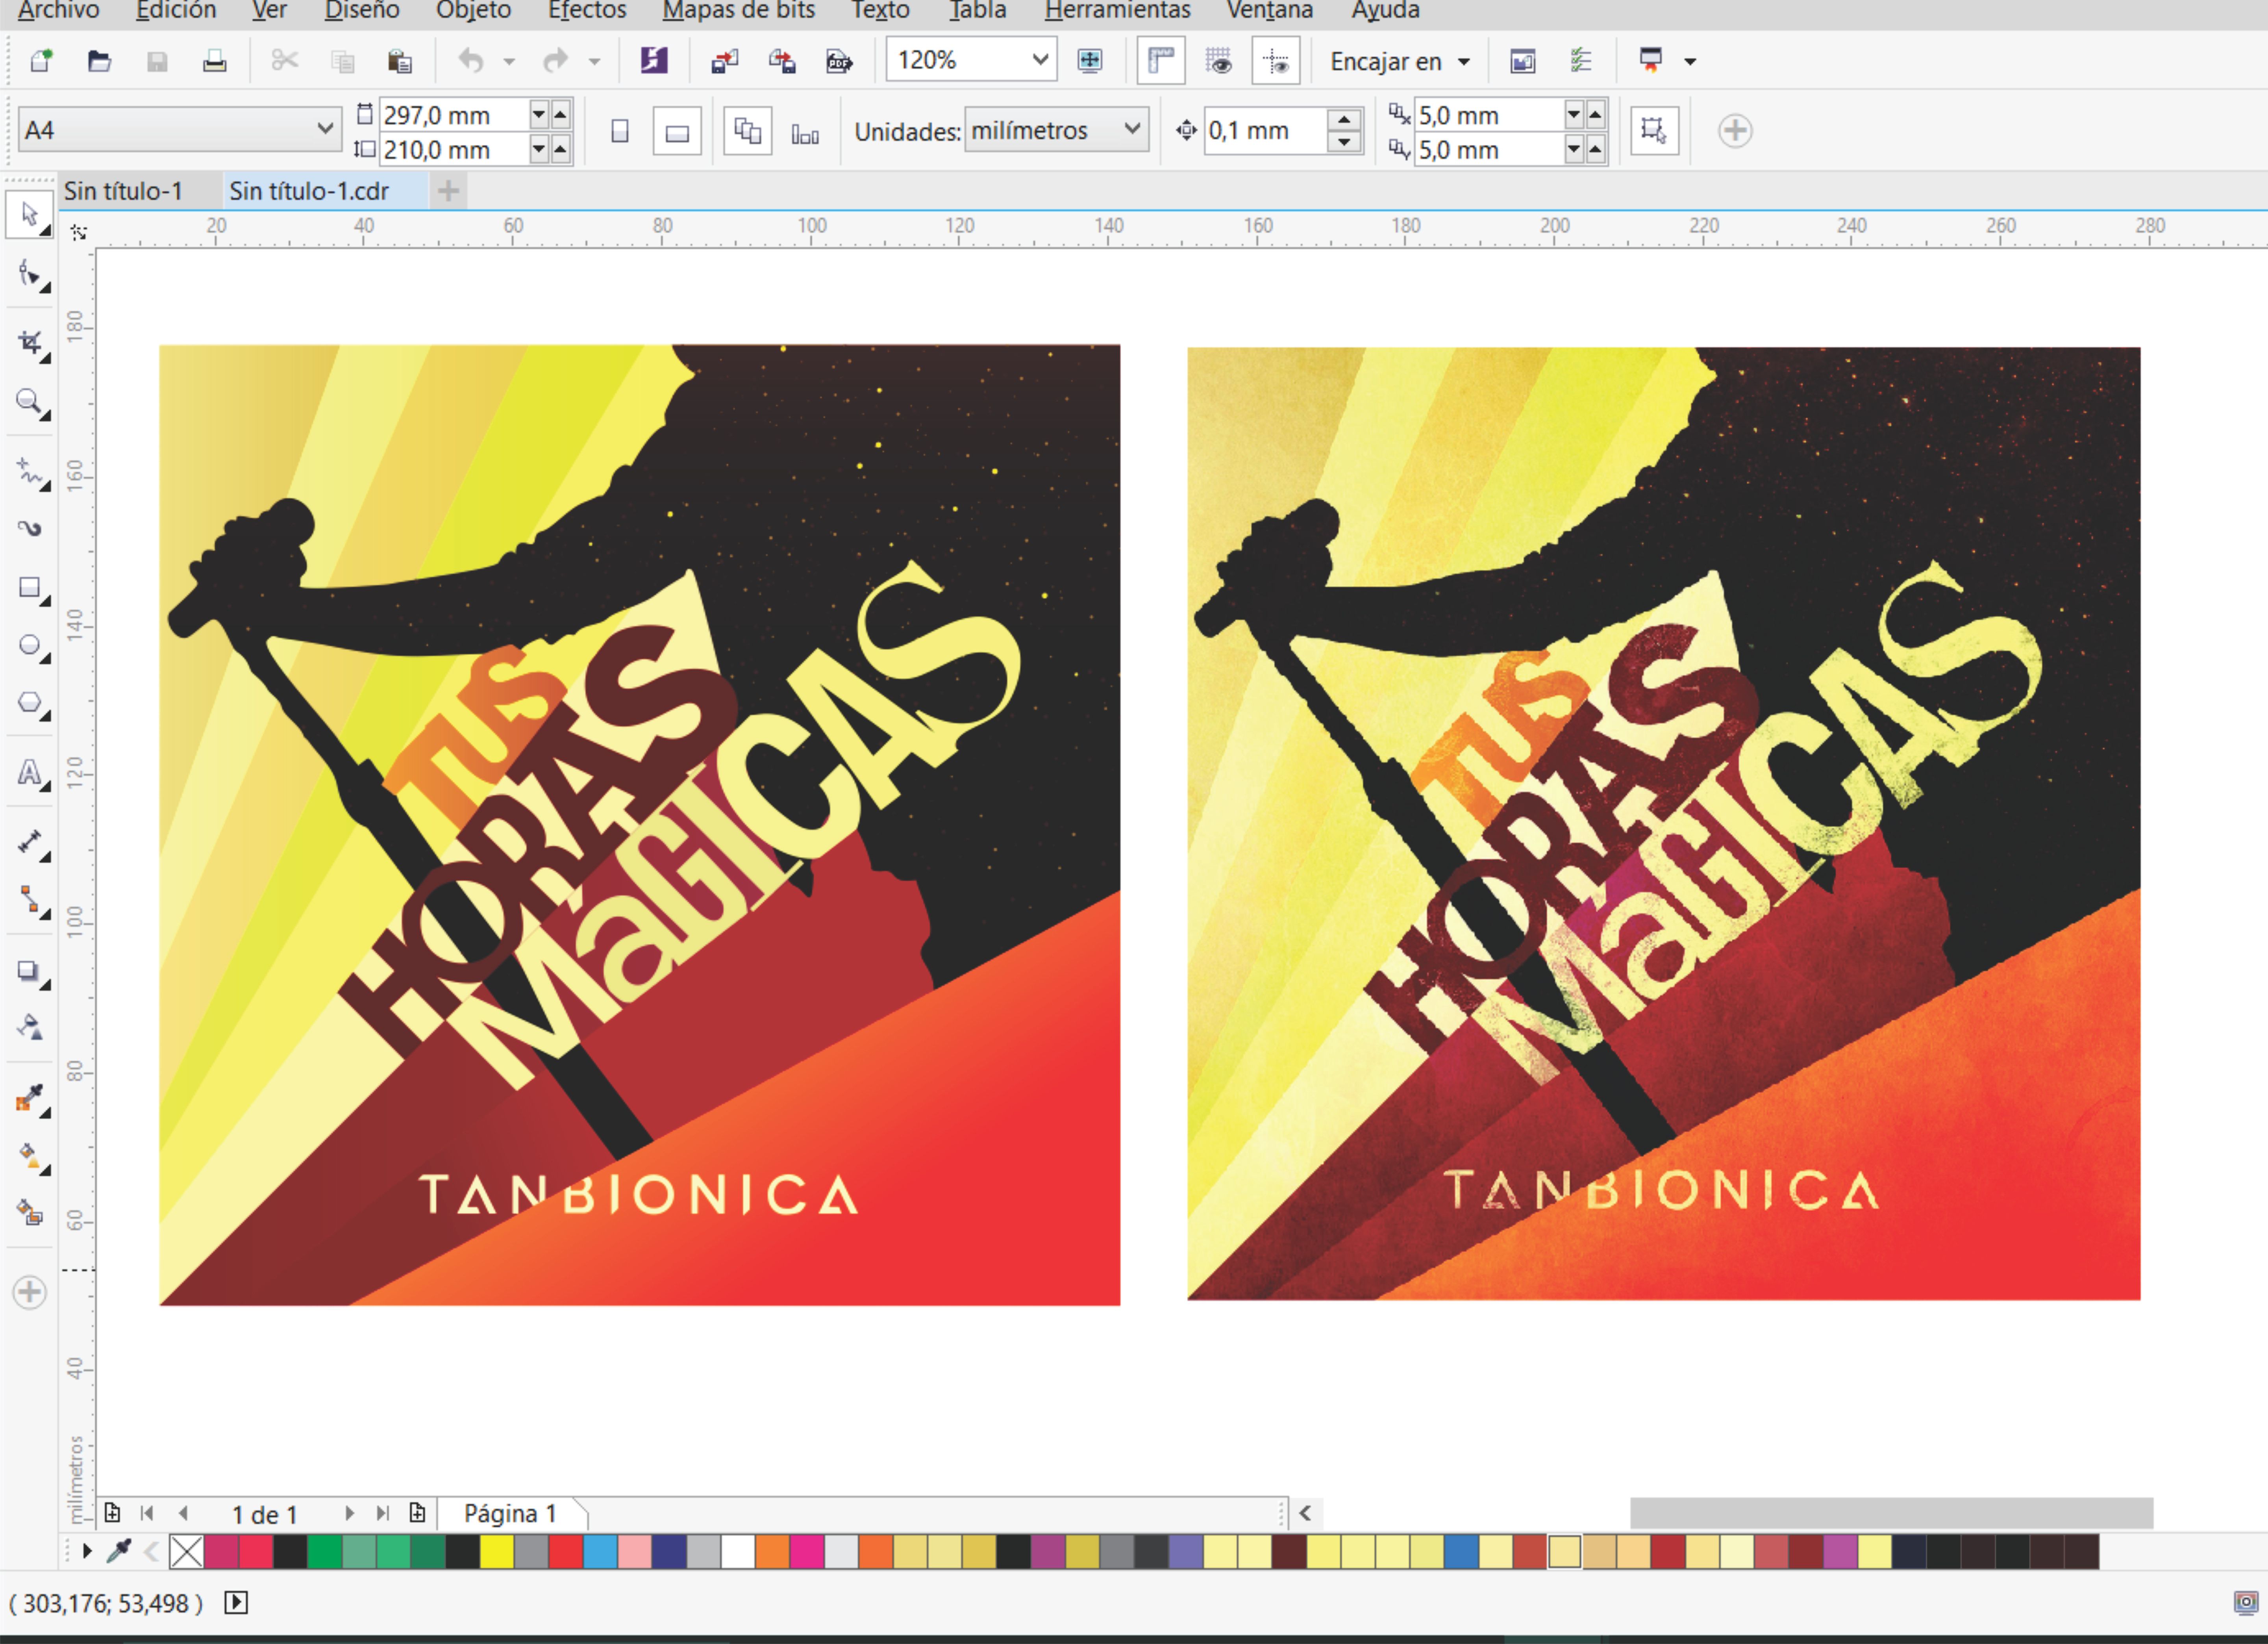Toggle the grid display
Screen dimensions: 2268x1644
pyautogui.click(x=1218, y=61)
